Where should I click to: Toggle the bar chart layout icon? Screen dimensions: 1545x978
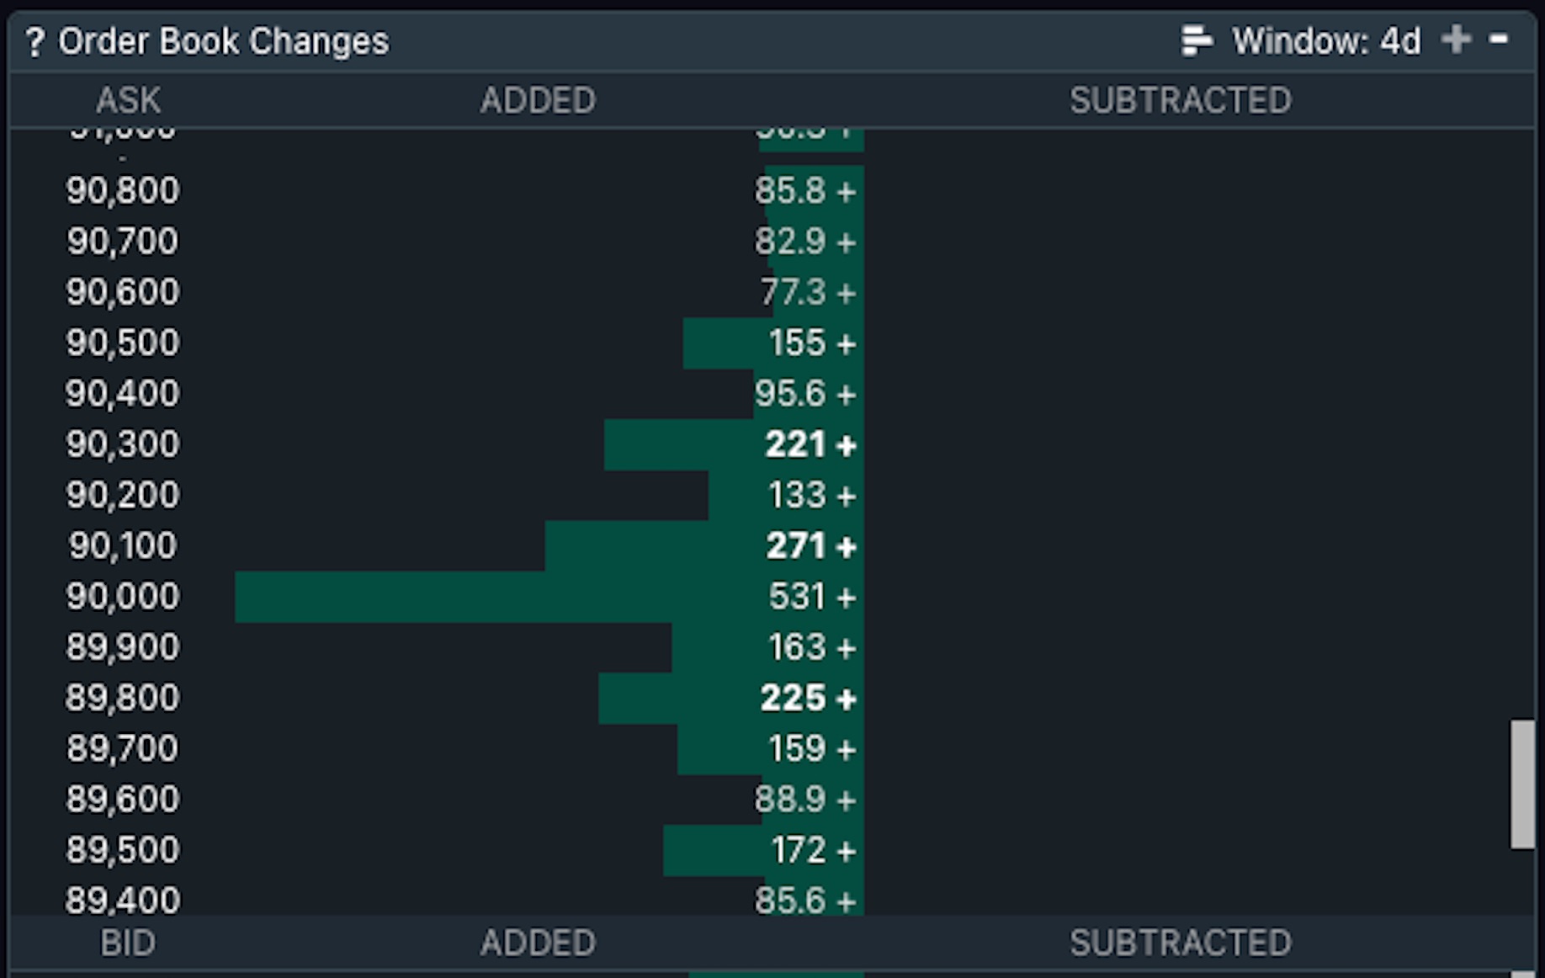point(1196,40)
